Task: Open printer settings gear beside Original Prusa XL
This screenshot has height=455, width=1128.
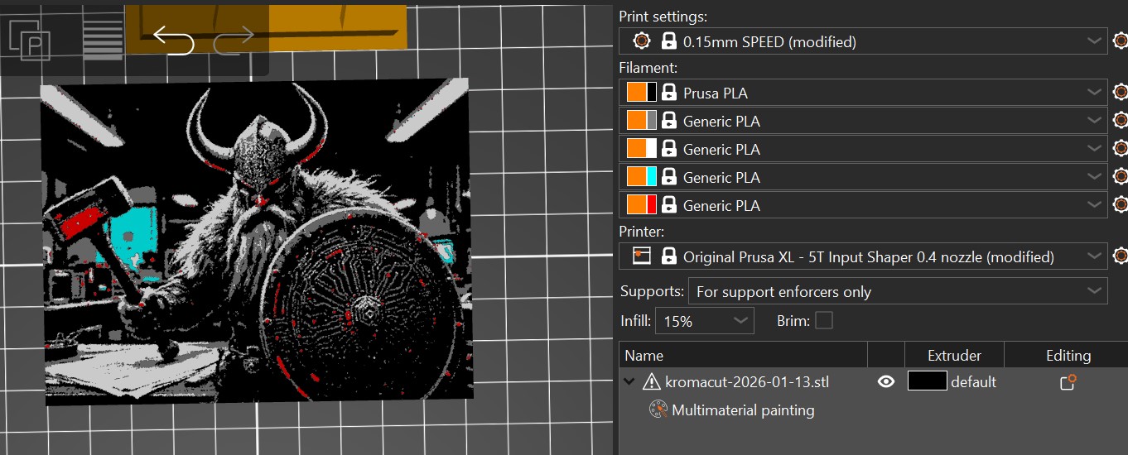Action: pyautogui.click(x=1120, y=256)
